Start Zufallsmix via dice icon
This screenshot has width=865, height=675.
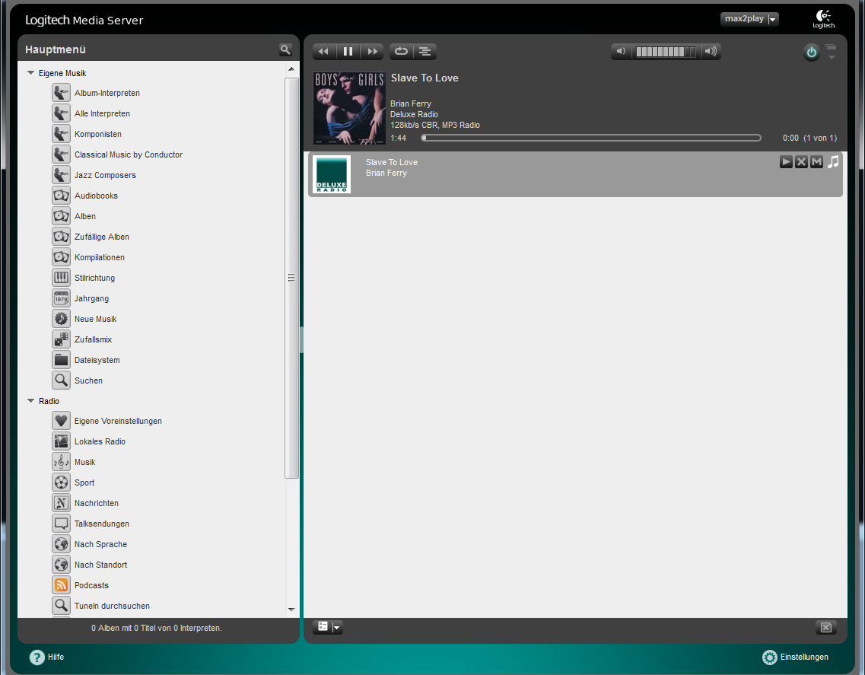tap(61, 339)
